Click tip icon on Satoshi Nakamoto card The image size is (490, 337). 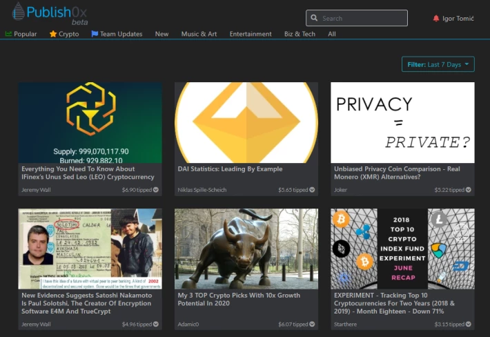(x=155, y=324)
